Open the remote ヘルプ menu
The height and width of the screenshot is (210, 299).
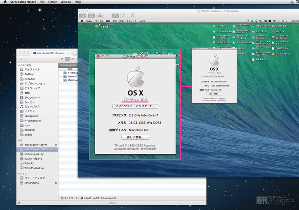click(x=142, y=21)
